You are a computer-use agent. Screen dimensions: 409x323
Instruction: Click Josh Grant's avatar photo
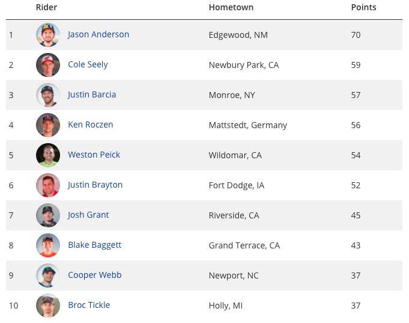48,215
